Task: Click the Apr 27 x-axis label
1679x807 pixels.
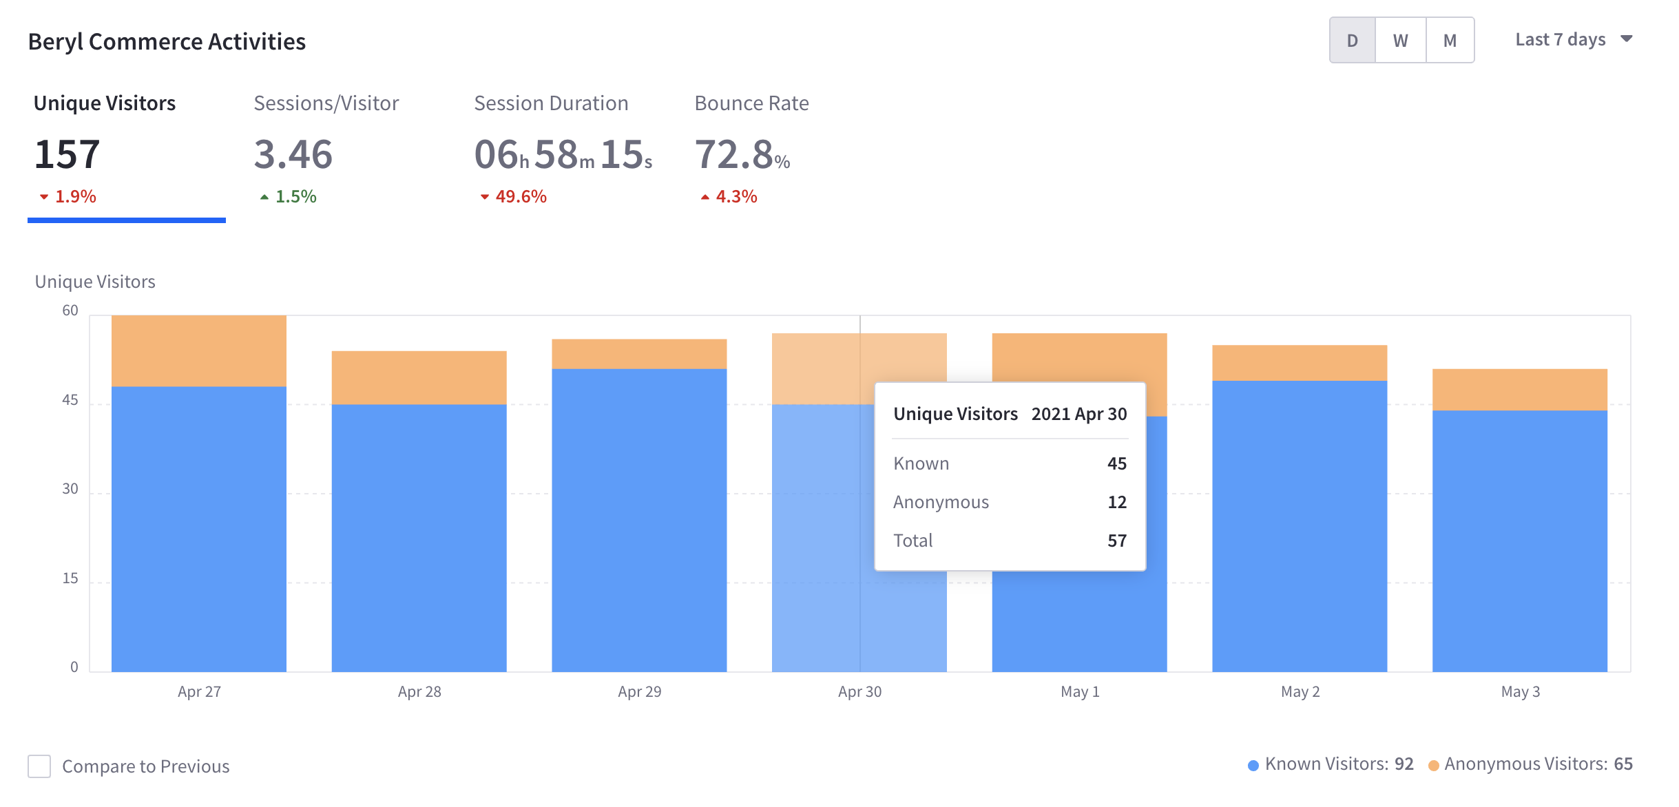Action: click(x=199, y=691)
